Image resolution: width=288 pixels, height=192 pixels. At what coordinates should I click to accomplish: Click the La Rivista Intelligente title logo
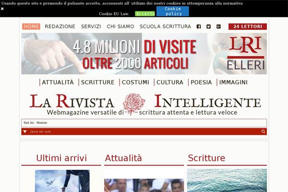[x=145, y=104]
